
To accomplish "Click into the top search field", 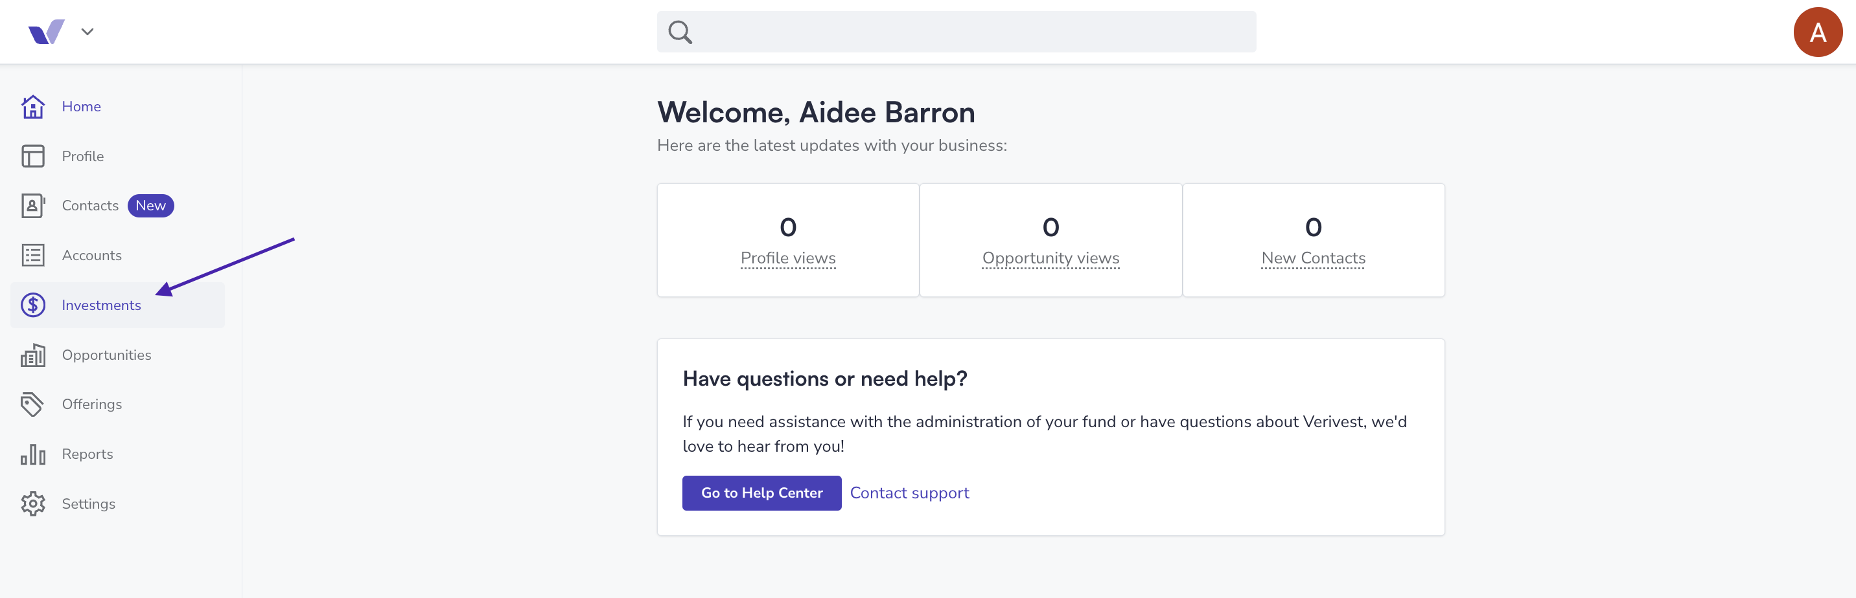I will 956,32.
